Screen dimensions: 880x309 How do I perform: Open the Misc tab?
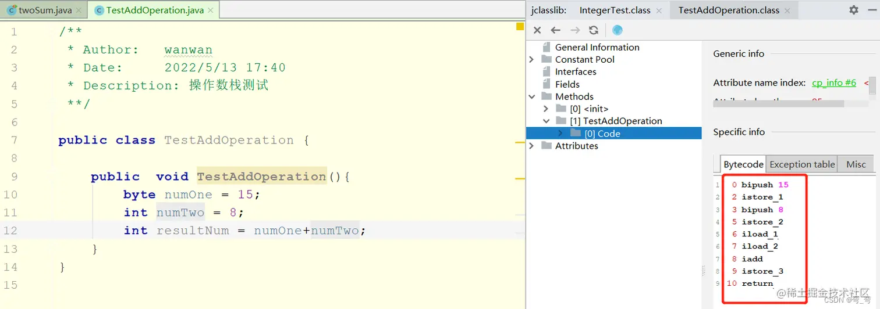pyautogui.click(x=856, y=164)
